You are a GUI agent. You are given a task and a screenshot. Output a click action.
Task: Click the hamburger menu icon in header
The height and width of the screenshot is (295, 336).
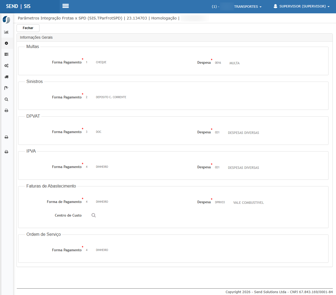click(66, 6)
